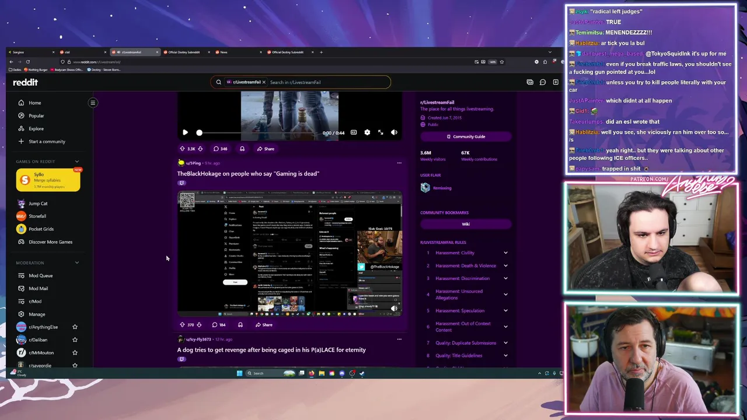Viewport: 747px width, 420px height.
Task: Open Windows Start menu on taskbar
Action: click(x=239, y=373)
